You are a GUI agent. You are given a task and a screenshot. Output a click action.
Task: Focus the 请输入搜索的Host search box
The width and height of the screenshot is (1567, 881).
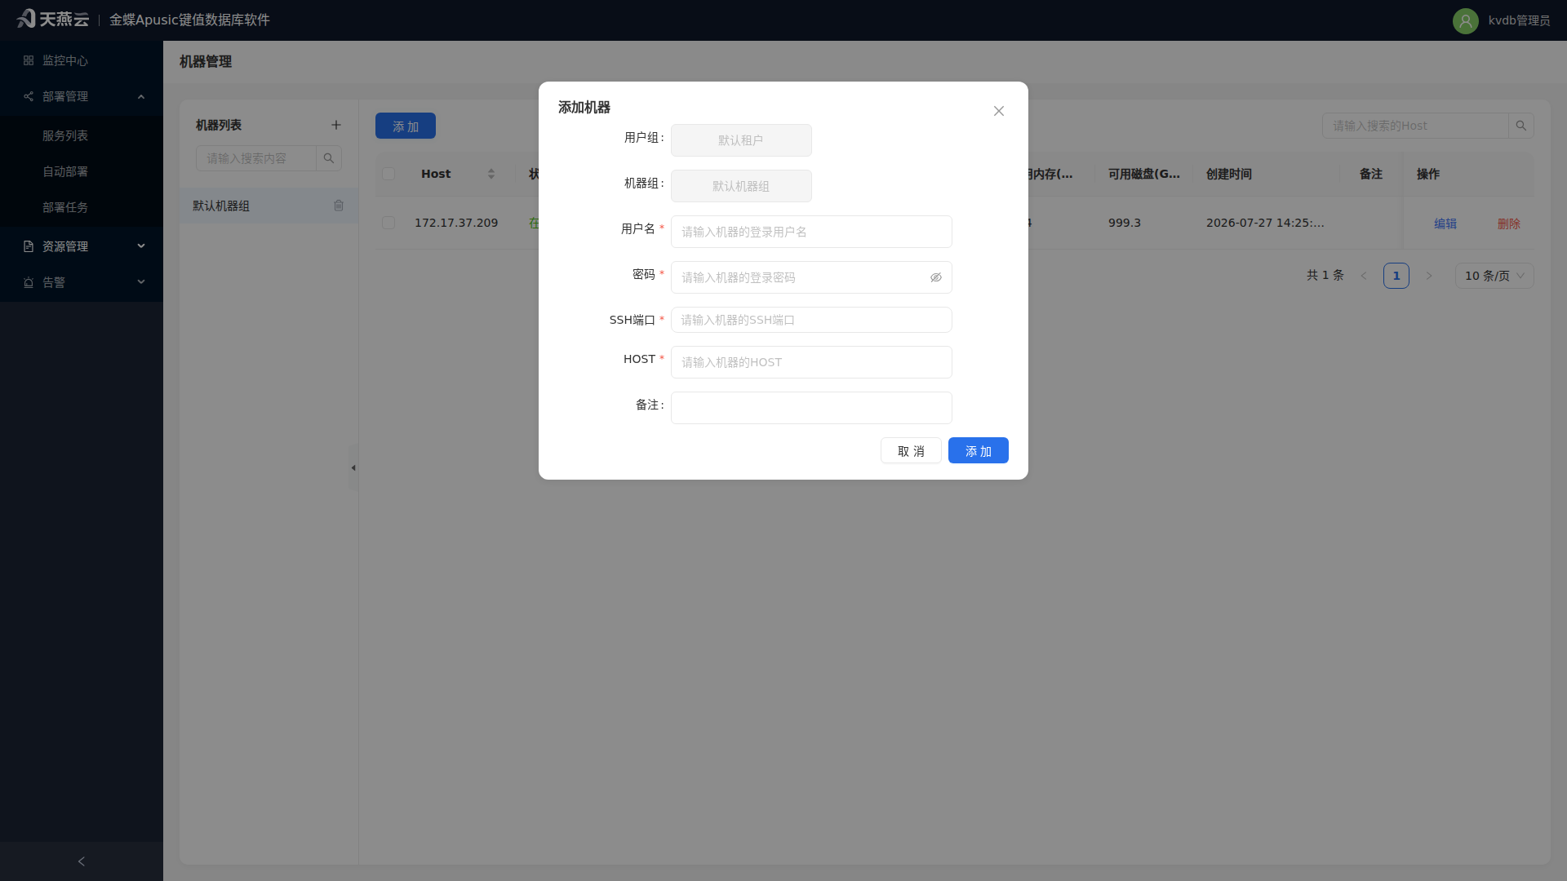1415,126
